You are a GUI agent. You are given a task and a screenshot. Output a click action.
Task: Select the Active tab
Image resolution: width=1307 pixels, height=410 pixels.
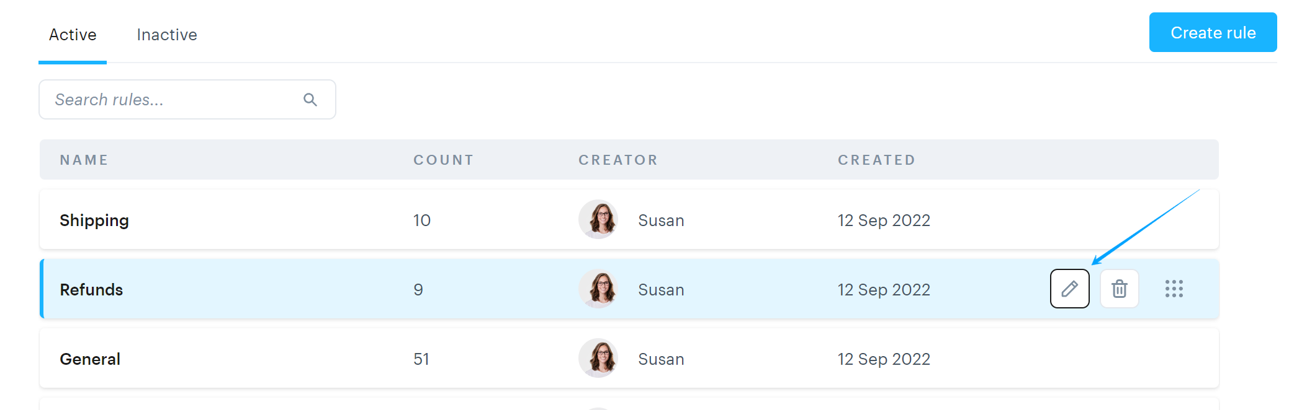[x=73, y=35]
